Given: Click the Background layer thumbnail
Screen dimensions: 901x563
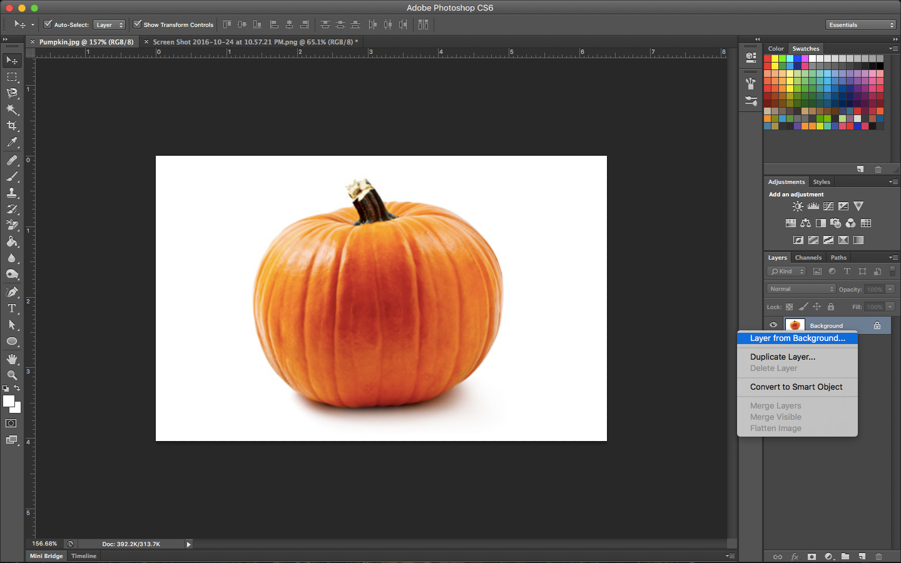Looking at the screenshot, I should (x=795, y=325).
